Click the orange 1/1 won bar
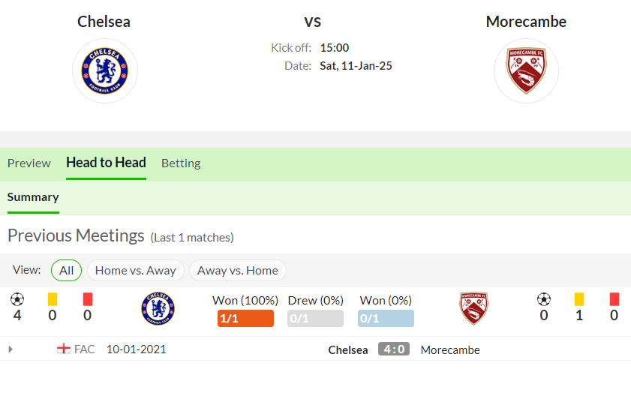631x405 pixels. pyautogui.click(x=245, y=319)
